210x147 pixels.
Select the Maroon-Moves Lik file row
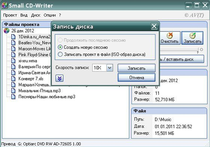34,49
